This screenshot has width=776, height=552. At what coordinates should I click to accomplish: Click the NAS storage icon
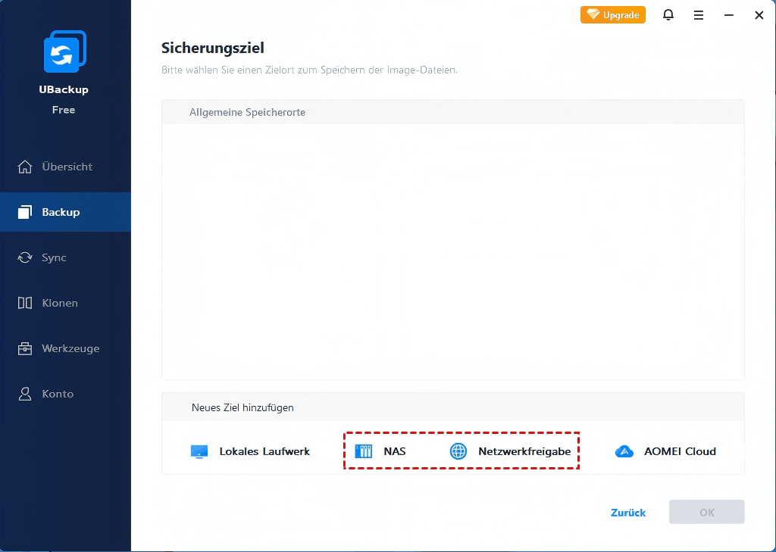364,452
